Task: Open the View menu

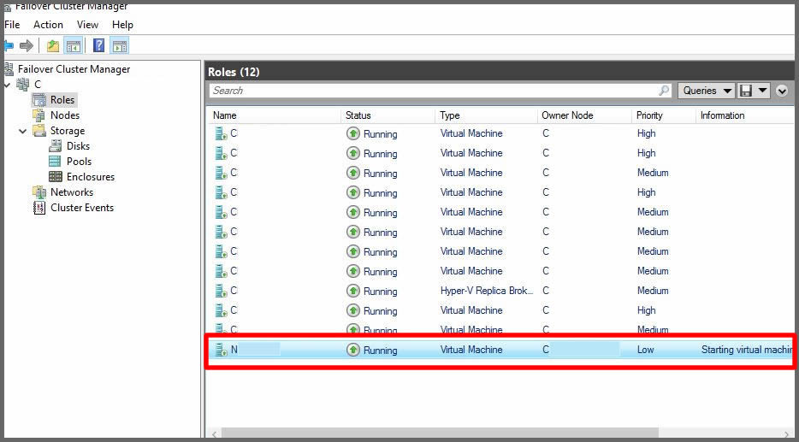Action: pyautogui.click(x=87, y=25)
